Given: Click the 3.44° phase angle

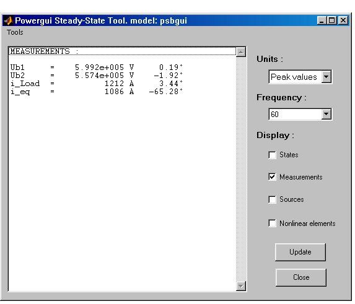Looking at the screenshot, I should [171, 84].
